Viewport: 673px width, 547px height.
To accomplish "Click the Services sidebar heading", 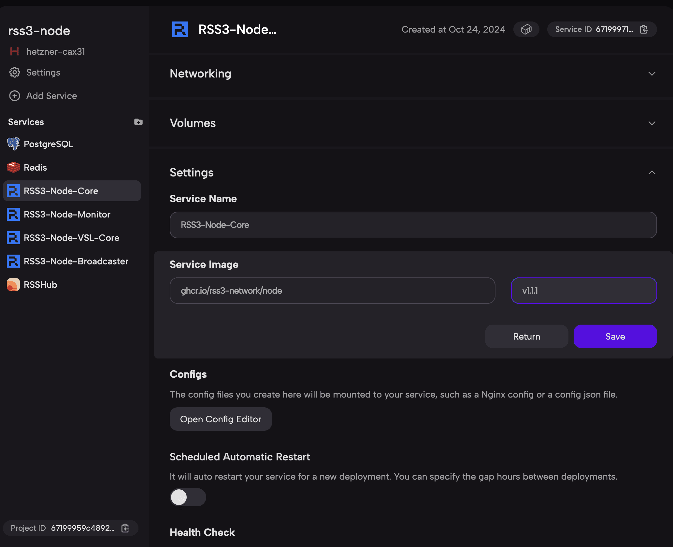I will (x=26, y=122).
